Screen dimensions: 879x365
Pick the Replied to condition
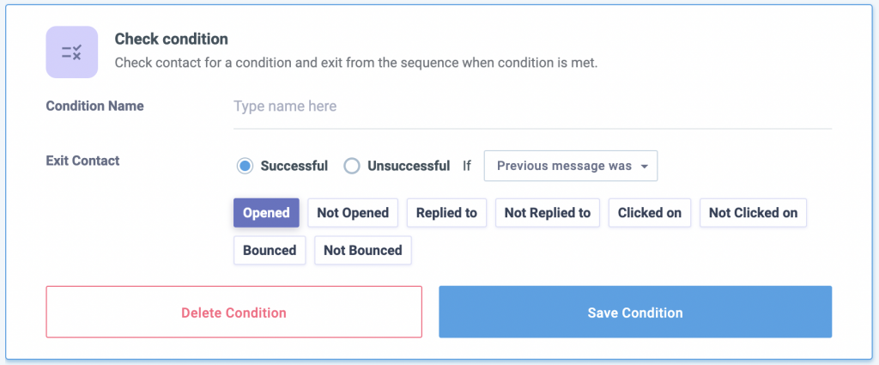coord(446,212)
